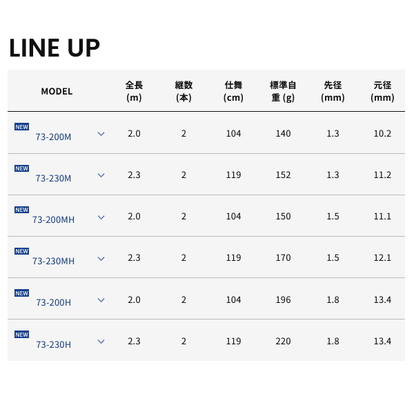
Task: Open the 73-200H model link
Action: [x=53, y=302]
